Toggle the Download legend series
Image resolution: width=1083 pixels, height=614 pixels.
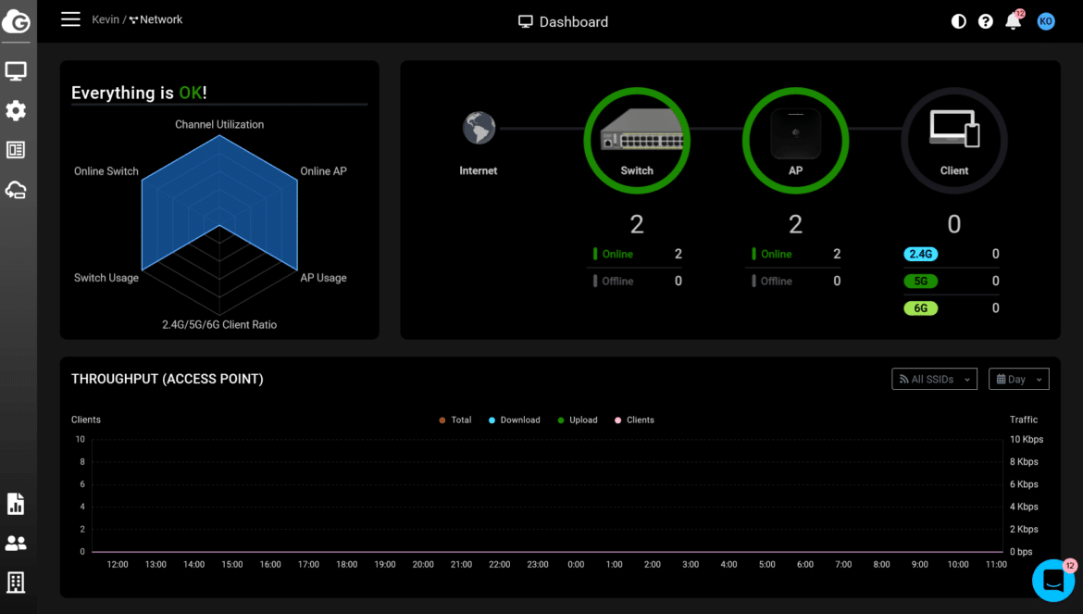(x=515, y=420)
